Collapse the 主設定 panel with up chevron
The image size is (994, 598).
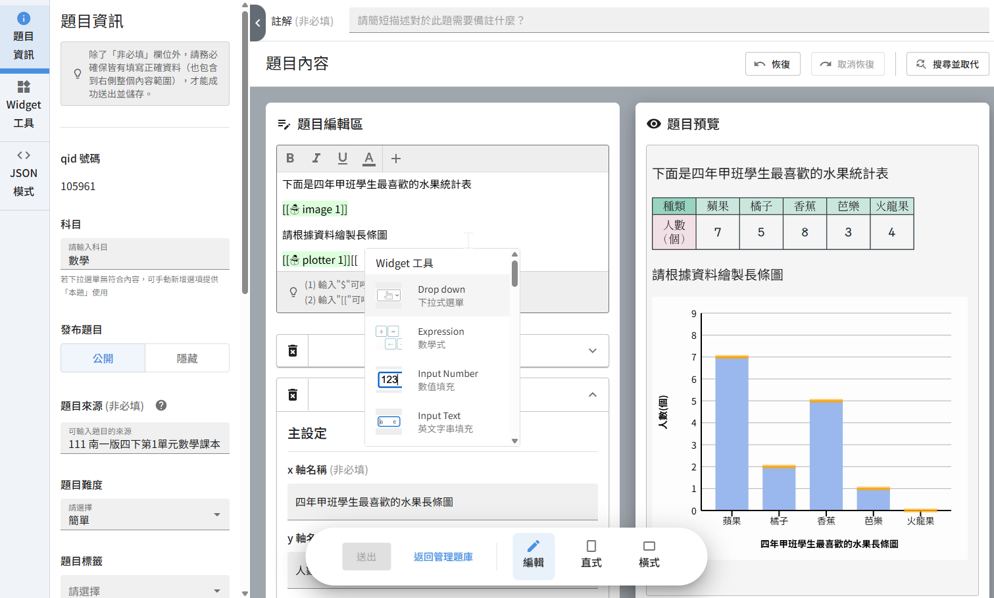click(593, 395)
